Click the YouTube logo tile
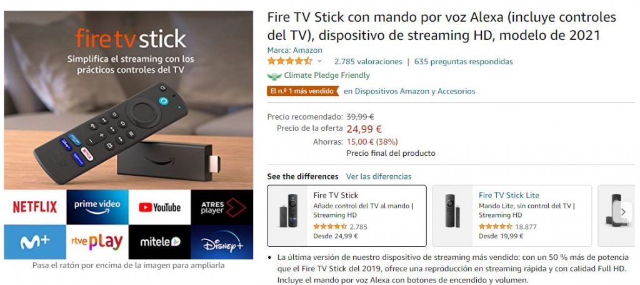 coord(159,207)
